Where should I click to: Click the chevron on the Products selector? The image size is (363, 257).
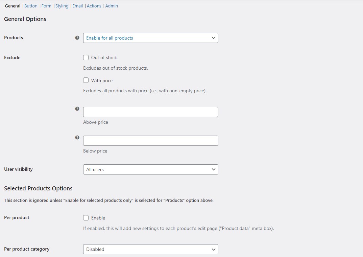[213, 38]
